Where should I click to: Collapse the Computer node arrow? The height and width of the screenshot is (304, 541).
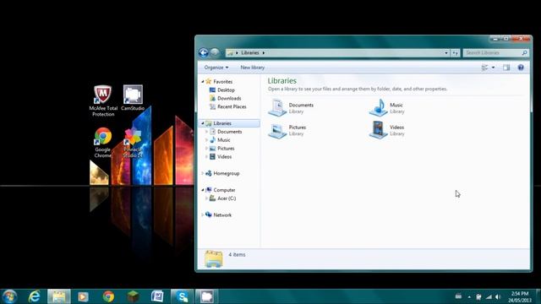point(203,190)
